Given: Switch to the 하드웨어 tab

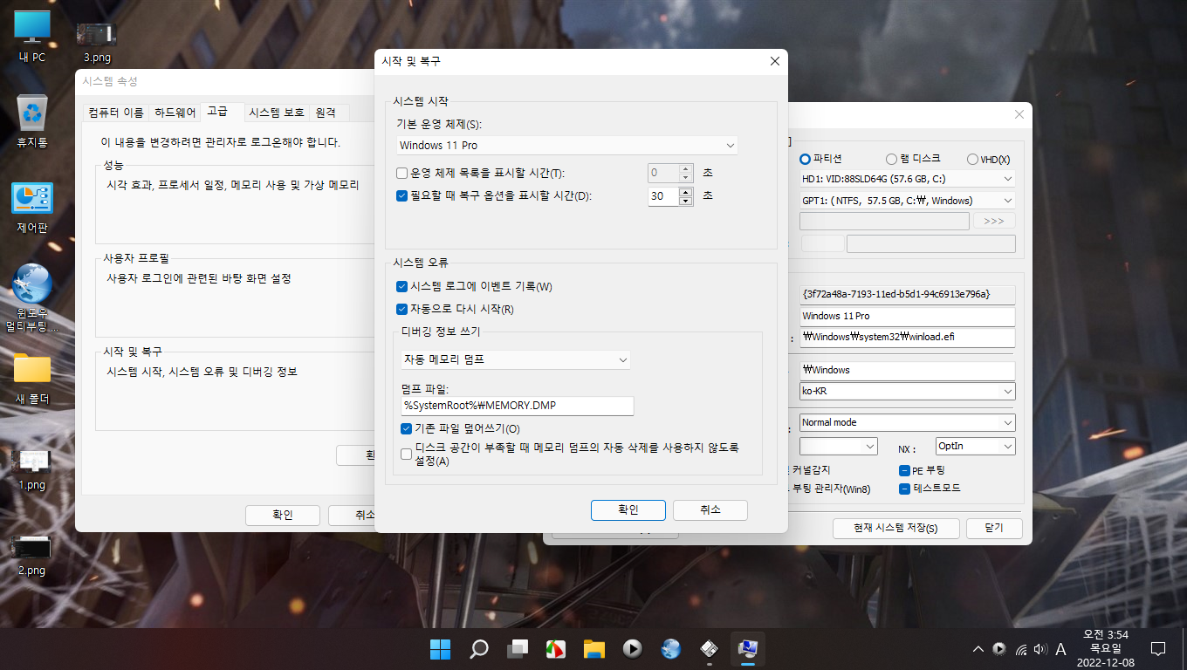Looking at the screenshot, I should tap(175, 113).
